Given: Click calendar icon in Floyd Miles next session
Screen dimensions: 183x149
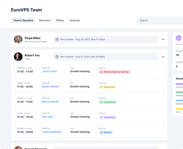Looking at the screenshot, I should [x=57, y=39].
